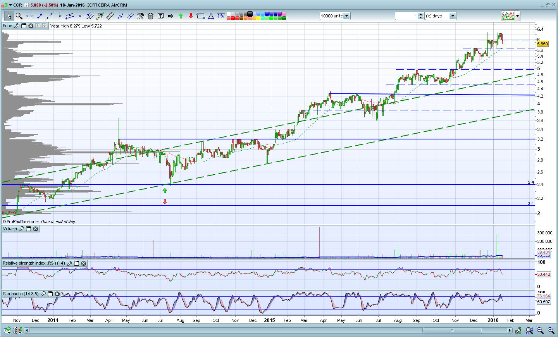Toggle the Price panel window icon
558x337 pixels.
click(24, 26)
